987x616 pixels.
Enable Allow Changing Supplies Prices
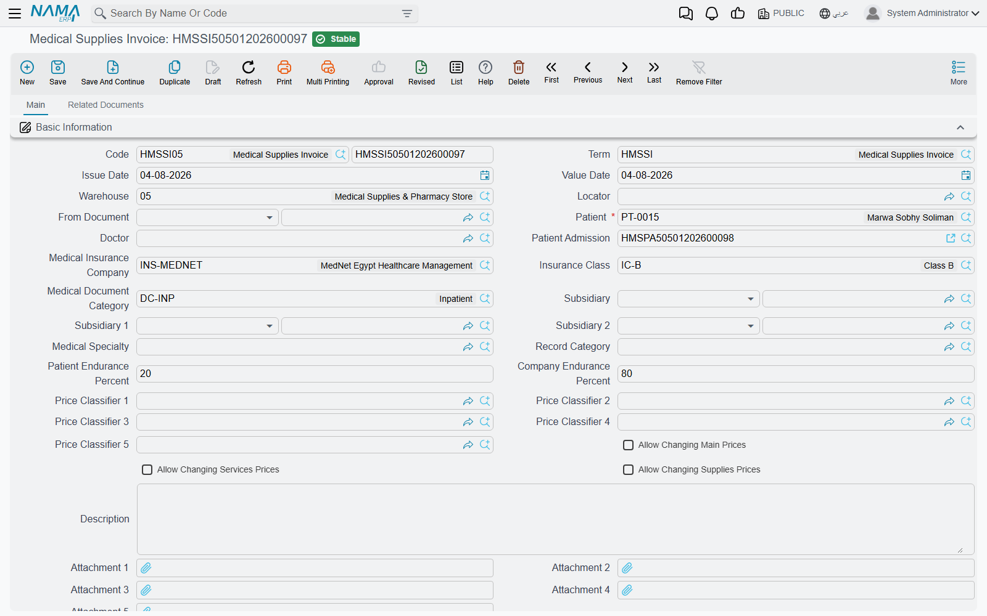click(628, 469)
